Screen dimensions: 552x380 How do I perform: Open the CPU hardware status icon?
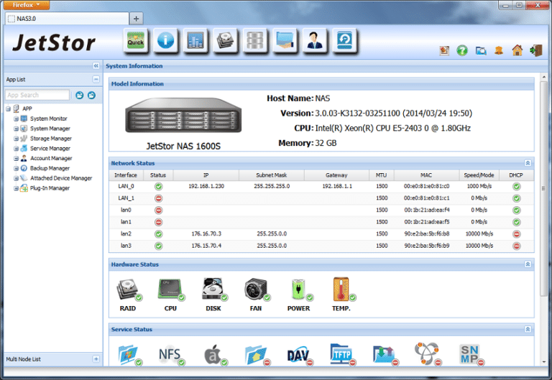tap(172, 290)
